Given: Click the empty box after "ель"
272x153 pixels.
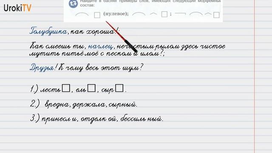Looking at the screenshot, I should click(91, 88).
